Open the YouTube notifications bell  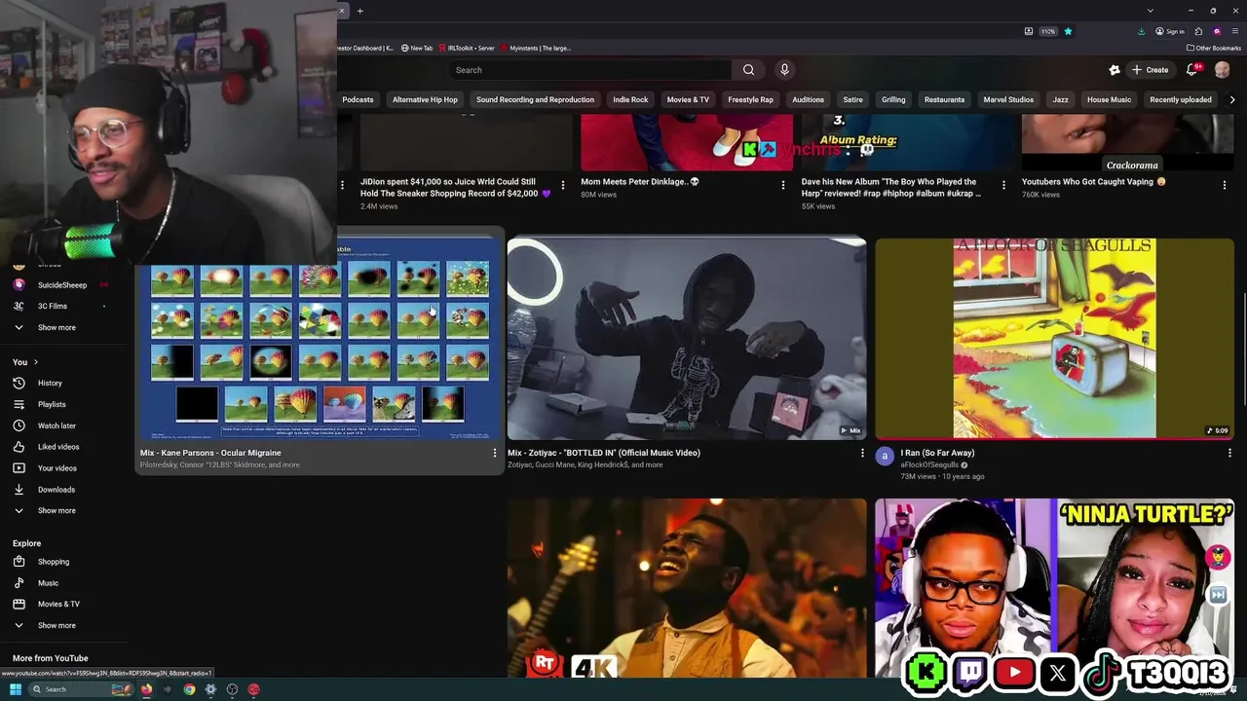tap(1191, 70)
